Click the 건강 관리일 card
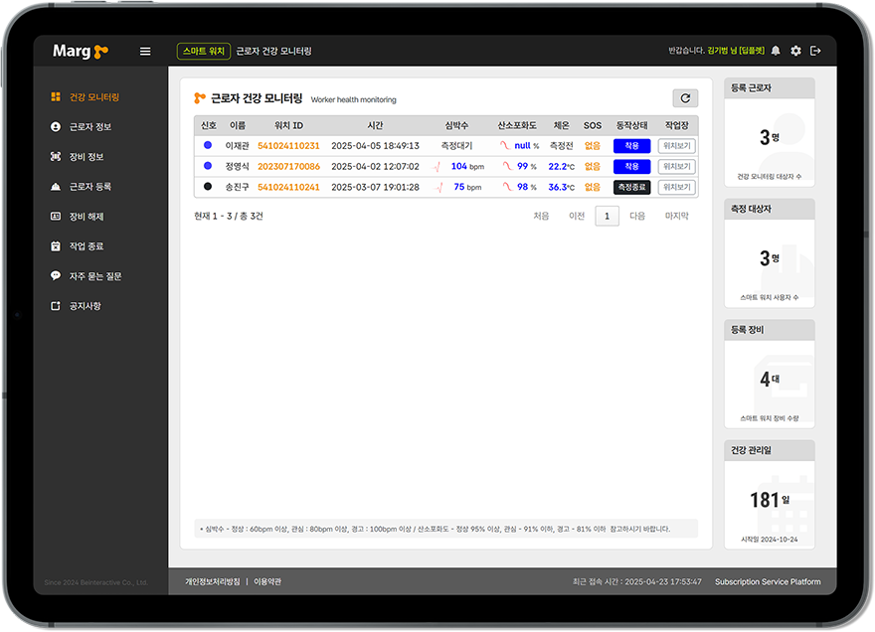875x632 pixels. tap(770, 494)
